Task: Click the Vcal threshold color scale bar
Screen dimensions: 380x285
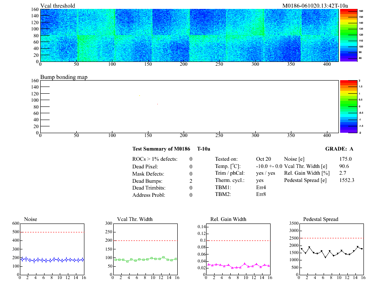Action: coord(347,35)
